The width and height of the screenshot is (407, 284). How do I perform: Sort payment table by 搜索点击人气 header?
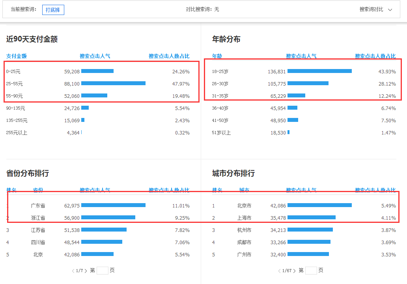click(x=95, y=56)
